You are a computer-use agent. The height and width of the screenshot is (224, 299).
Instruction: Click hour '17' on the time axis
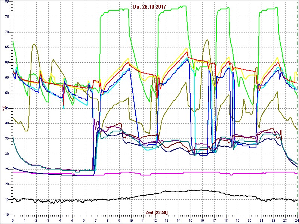(214, 220)
